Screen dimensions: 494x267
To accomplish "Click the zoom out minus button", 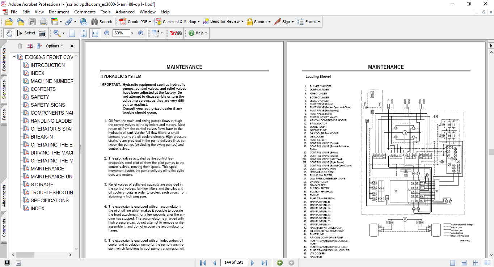I will [x=107, y=33].
